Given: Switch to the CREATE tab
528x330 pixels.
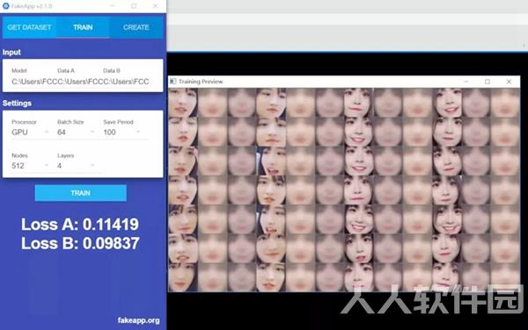Looking at the screenshot, I should coord(136,27).
